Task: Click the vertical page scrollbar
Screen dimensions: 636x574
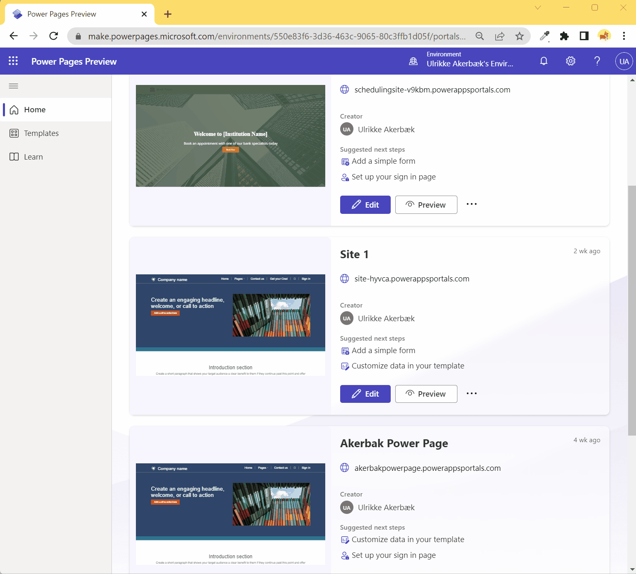Action: pos(632,311)
